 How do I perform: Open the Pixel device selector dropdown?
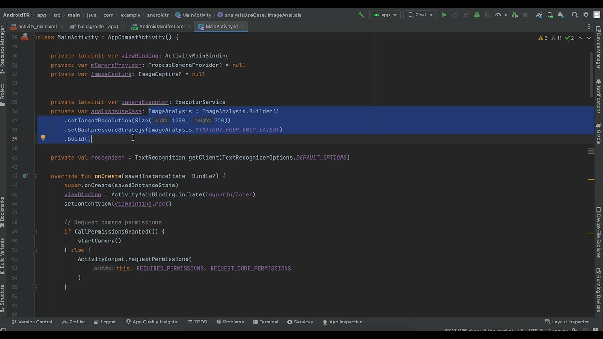(421, 15)
